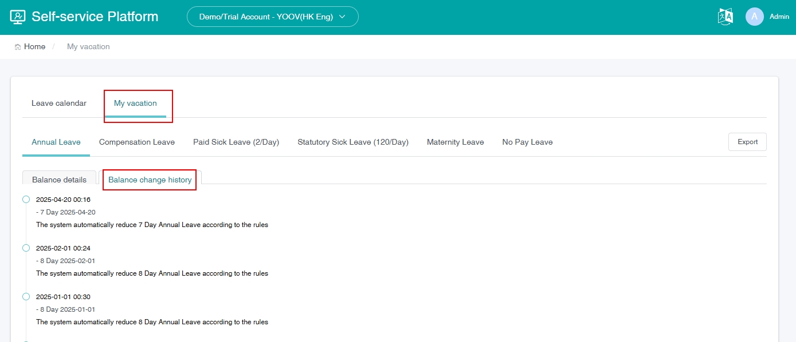Open the language translation icon
The image size is (796, 342).
coord(725,17)
